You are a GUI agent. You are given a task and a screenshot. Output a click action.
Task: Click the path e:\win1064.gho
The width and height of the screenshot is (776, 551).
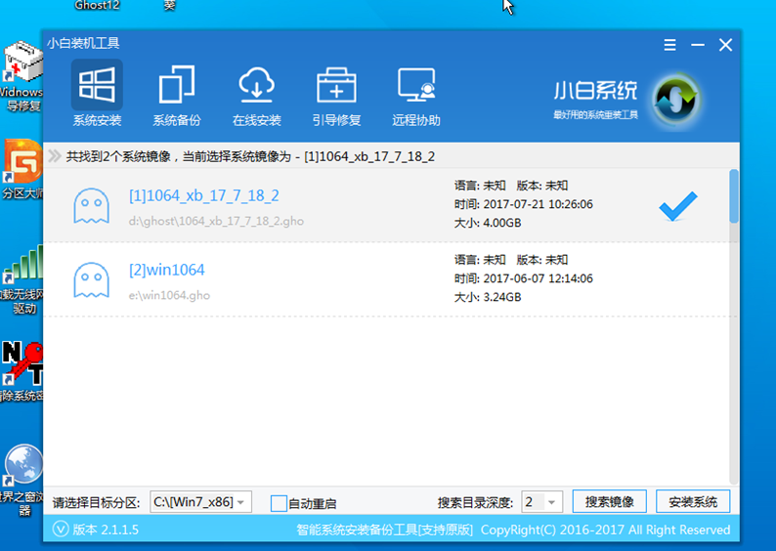[169, 295]
